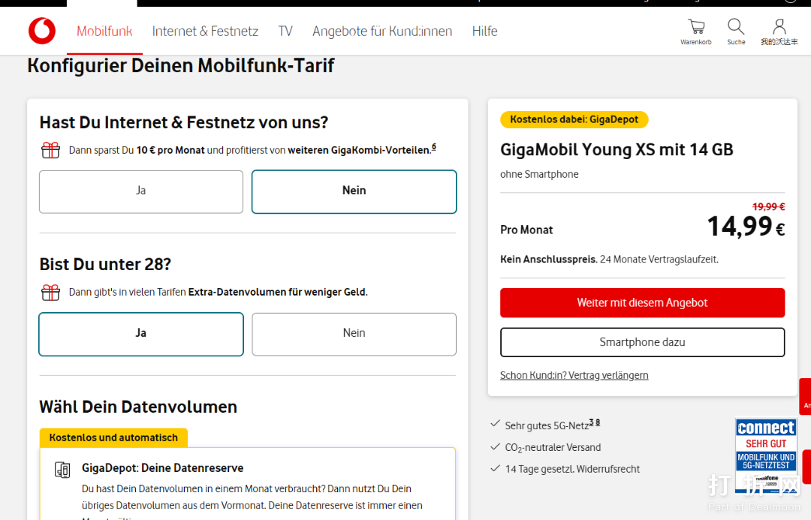Click the connect Sehr Gut test badge
This screenshot has width=811, height=520.
[x=765, y=455]
